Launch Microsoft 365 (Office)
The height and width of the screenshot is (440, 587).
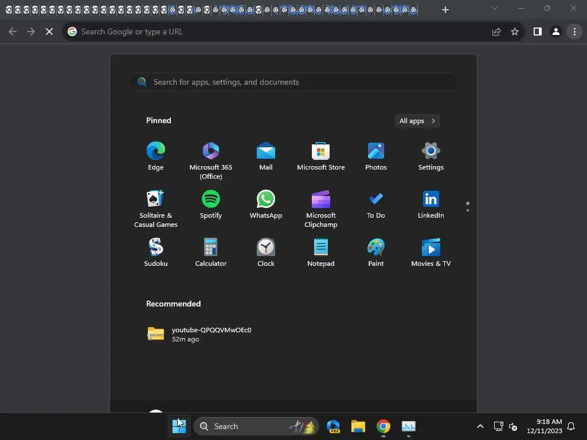211,161
